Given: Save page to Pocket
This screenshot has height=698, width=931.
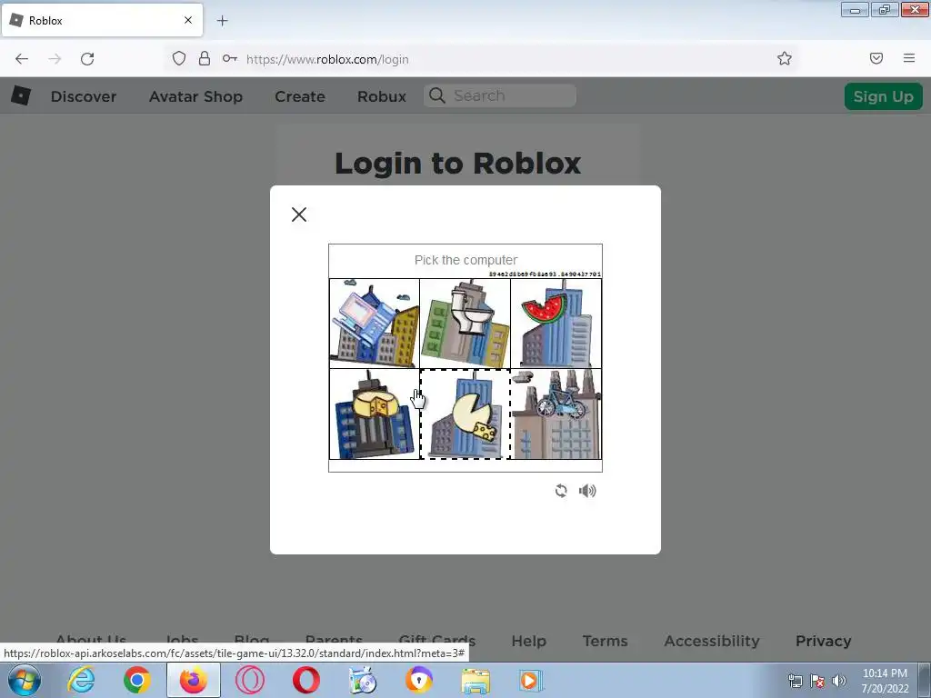Looking at the screenshot, I should 876,58.
